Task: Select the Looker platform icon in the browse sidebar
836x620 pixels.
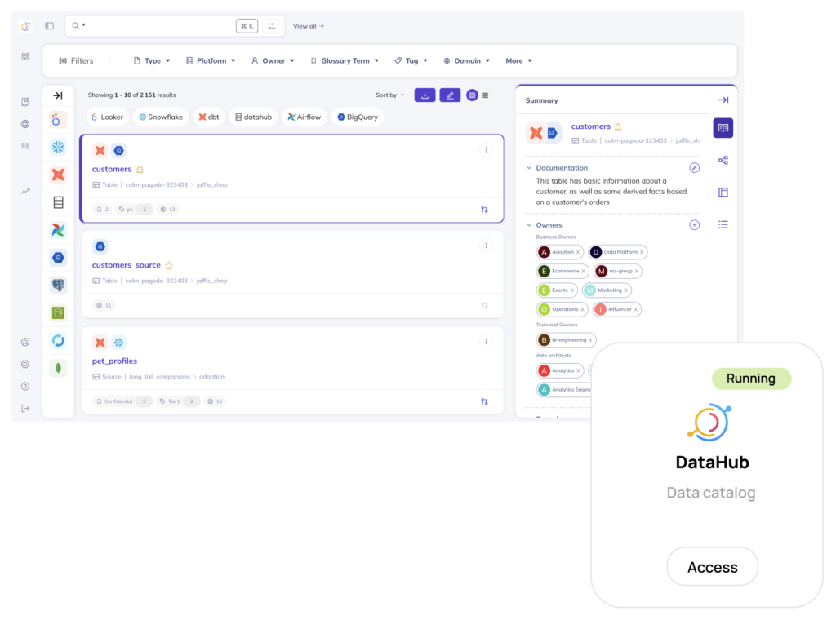Action: [58, 119]
